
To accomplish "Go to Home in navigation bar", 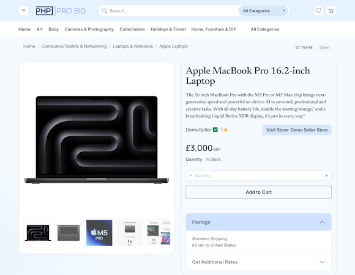I will click(24, 29).
